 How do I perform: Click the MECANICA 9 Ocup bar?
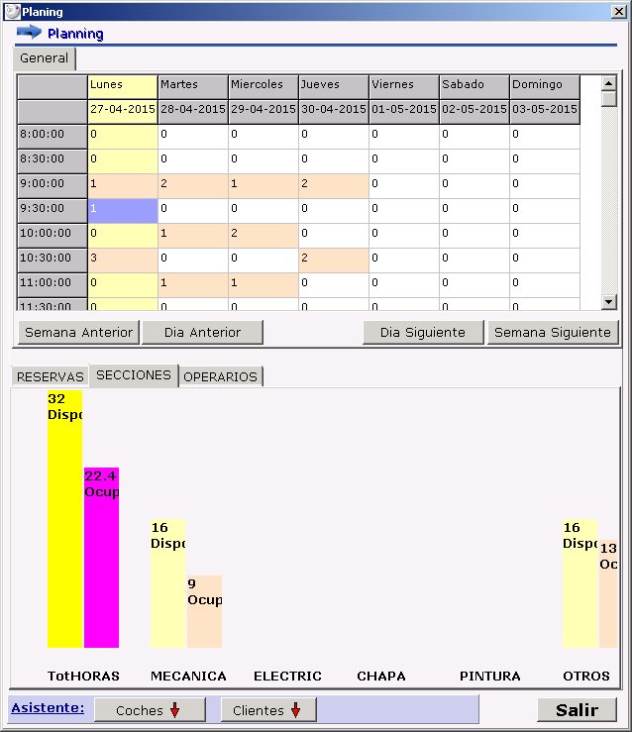204,611
